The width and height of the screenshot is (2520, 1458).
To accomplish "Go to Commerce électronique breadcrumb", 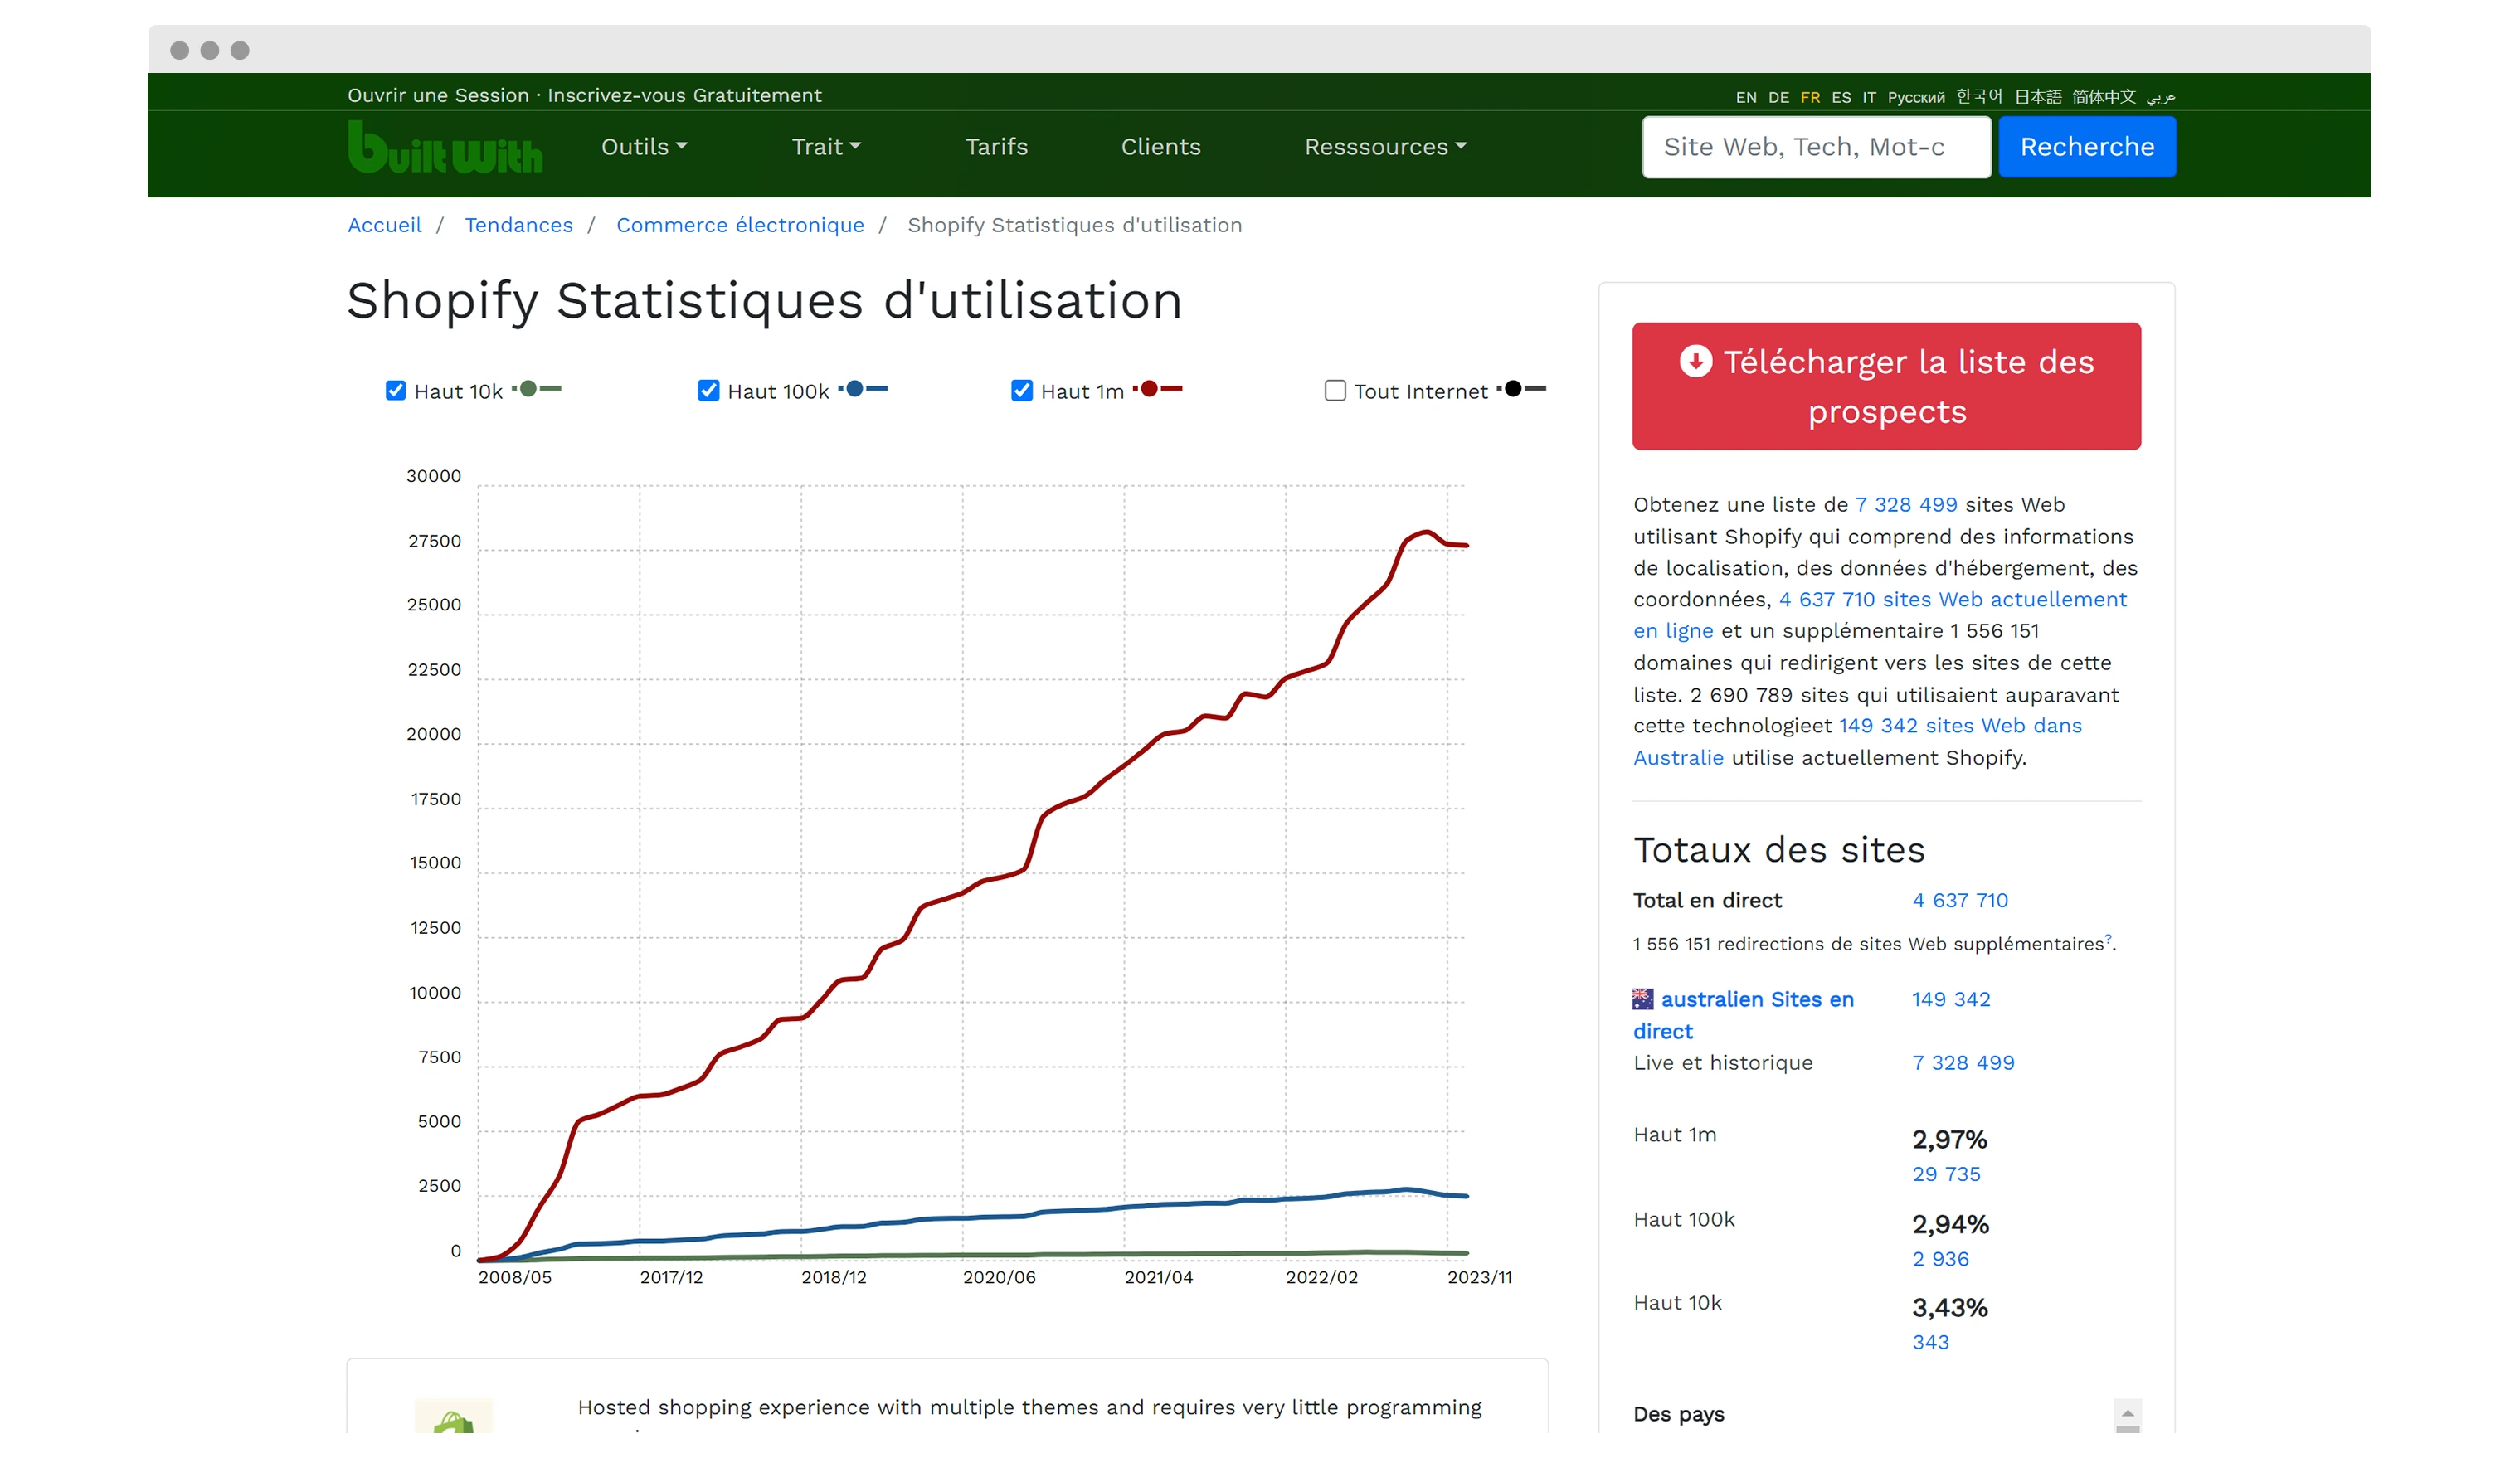I will 740,225.
